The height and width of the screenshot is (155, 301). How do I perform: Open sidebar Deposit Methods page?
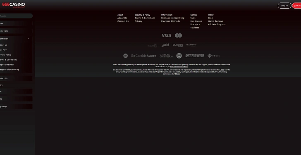point(7,65)
